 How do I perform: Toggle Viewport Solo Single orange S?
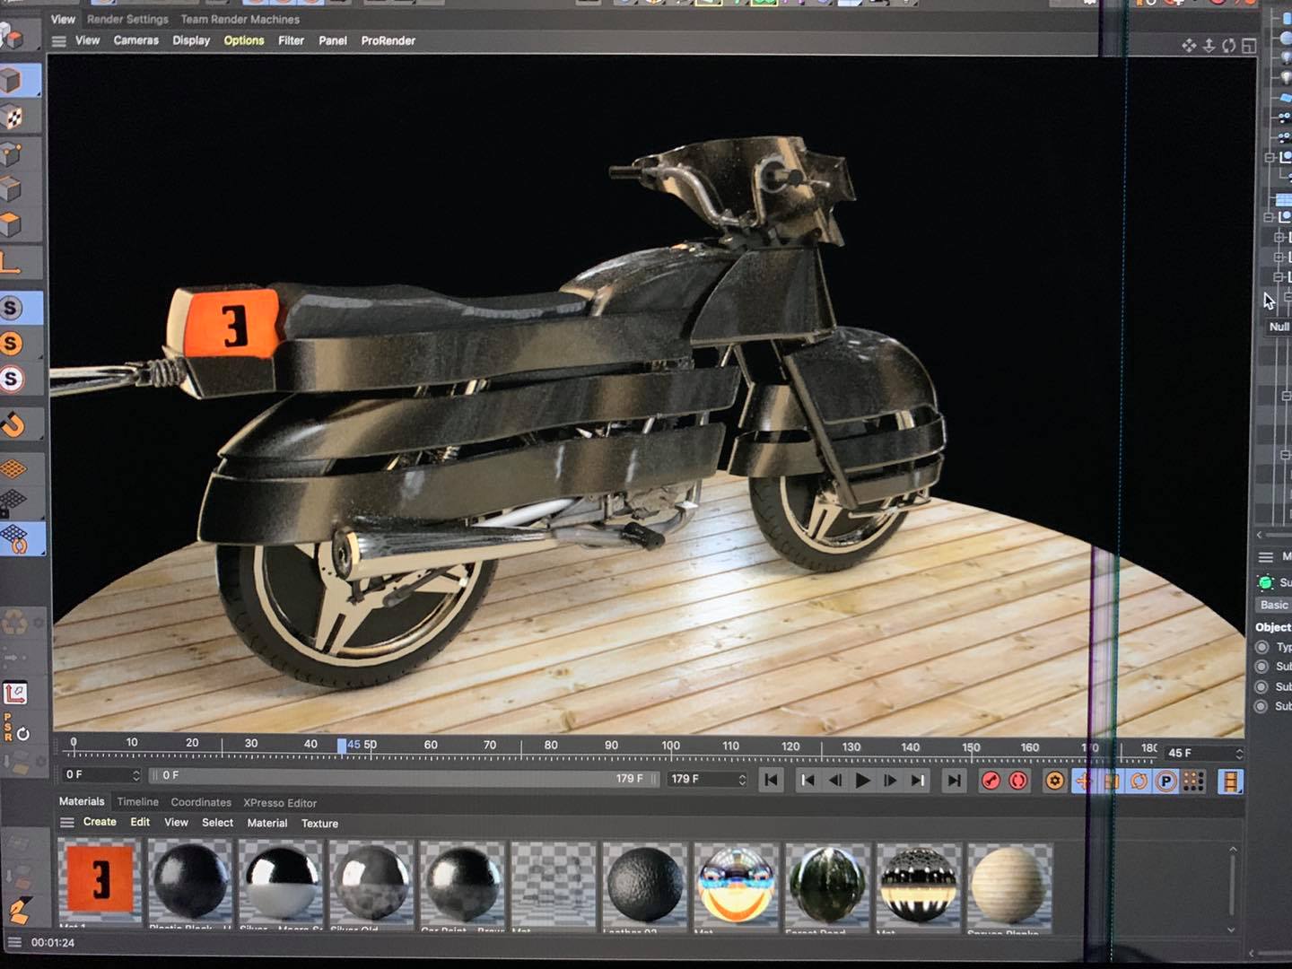[x=11, y=344]
